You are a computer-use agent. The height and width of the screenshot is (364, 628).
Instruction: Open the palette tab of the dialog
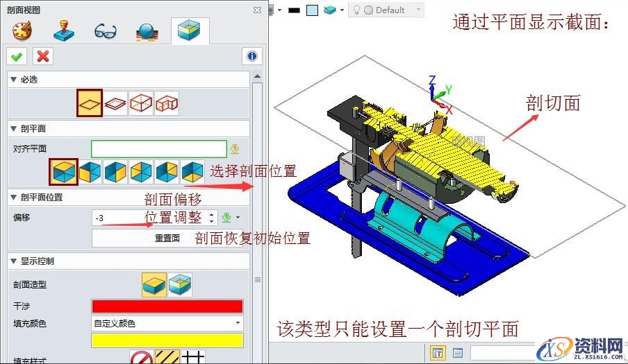[22, 31]
